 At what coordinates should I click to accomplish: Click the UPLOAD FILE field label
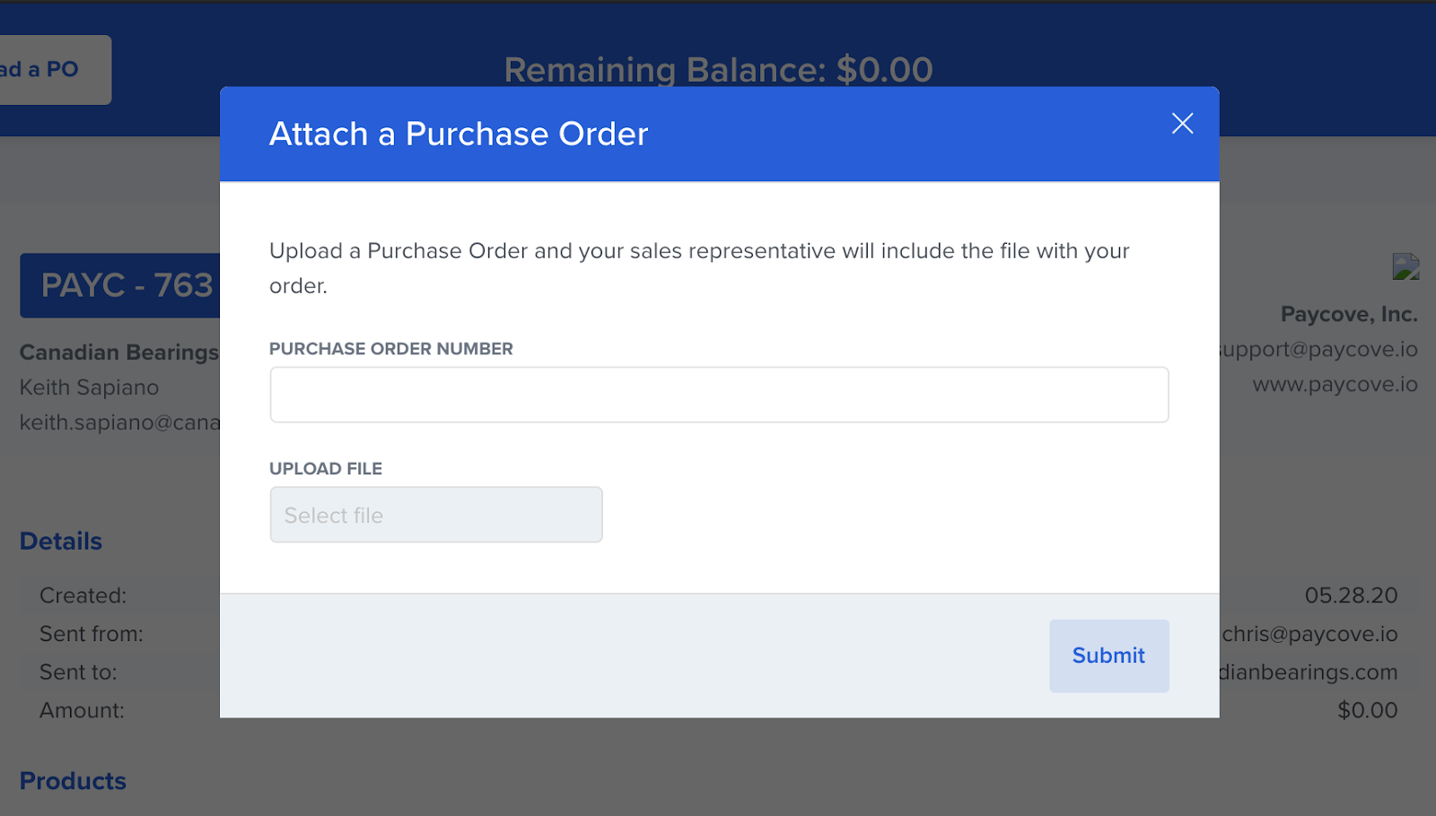point(325,469)
